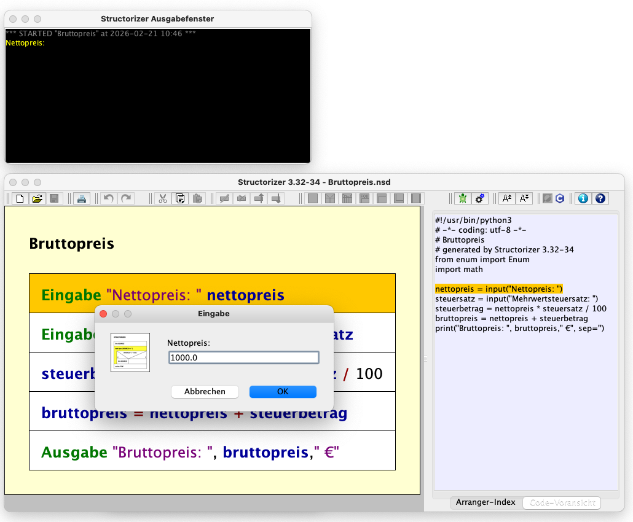The height and width of the screenshot is (522, 633).
Task: Click the Paste clipboard icon
Action: click(197, 198)
